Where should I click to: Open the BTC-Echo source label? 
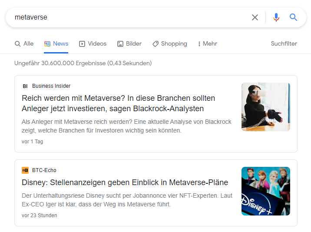point(44,170)
